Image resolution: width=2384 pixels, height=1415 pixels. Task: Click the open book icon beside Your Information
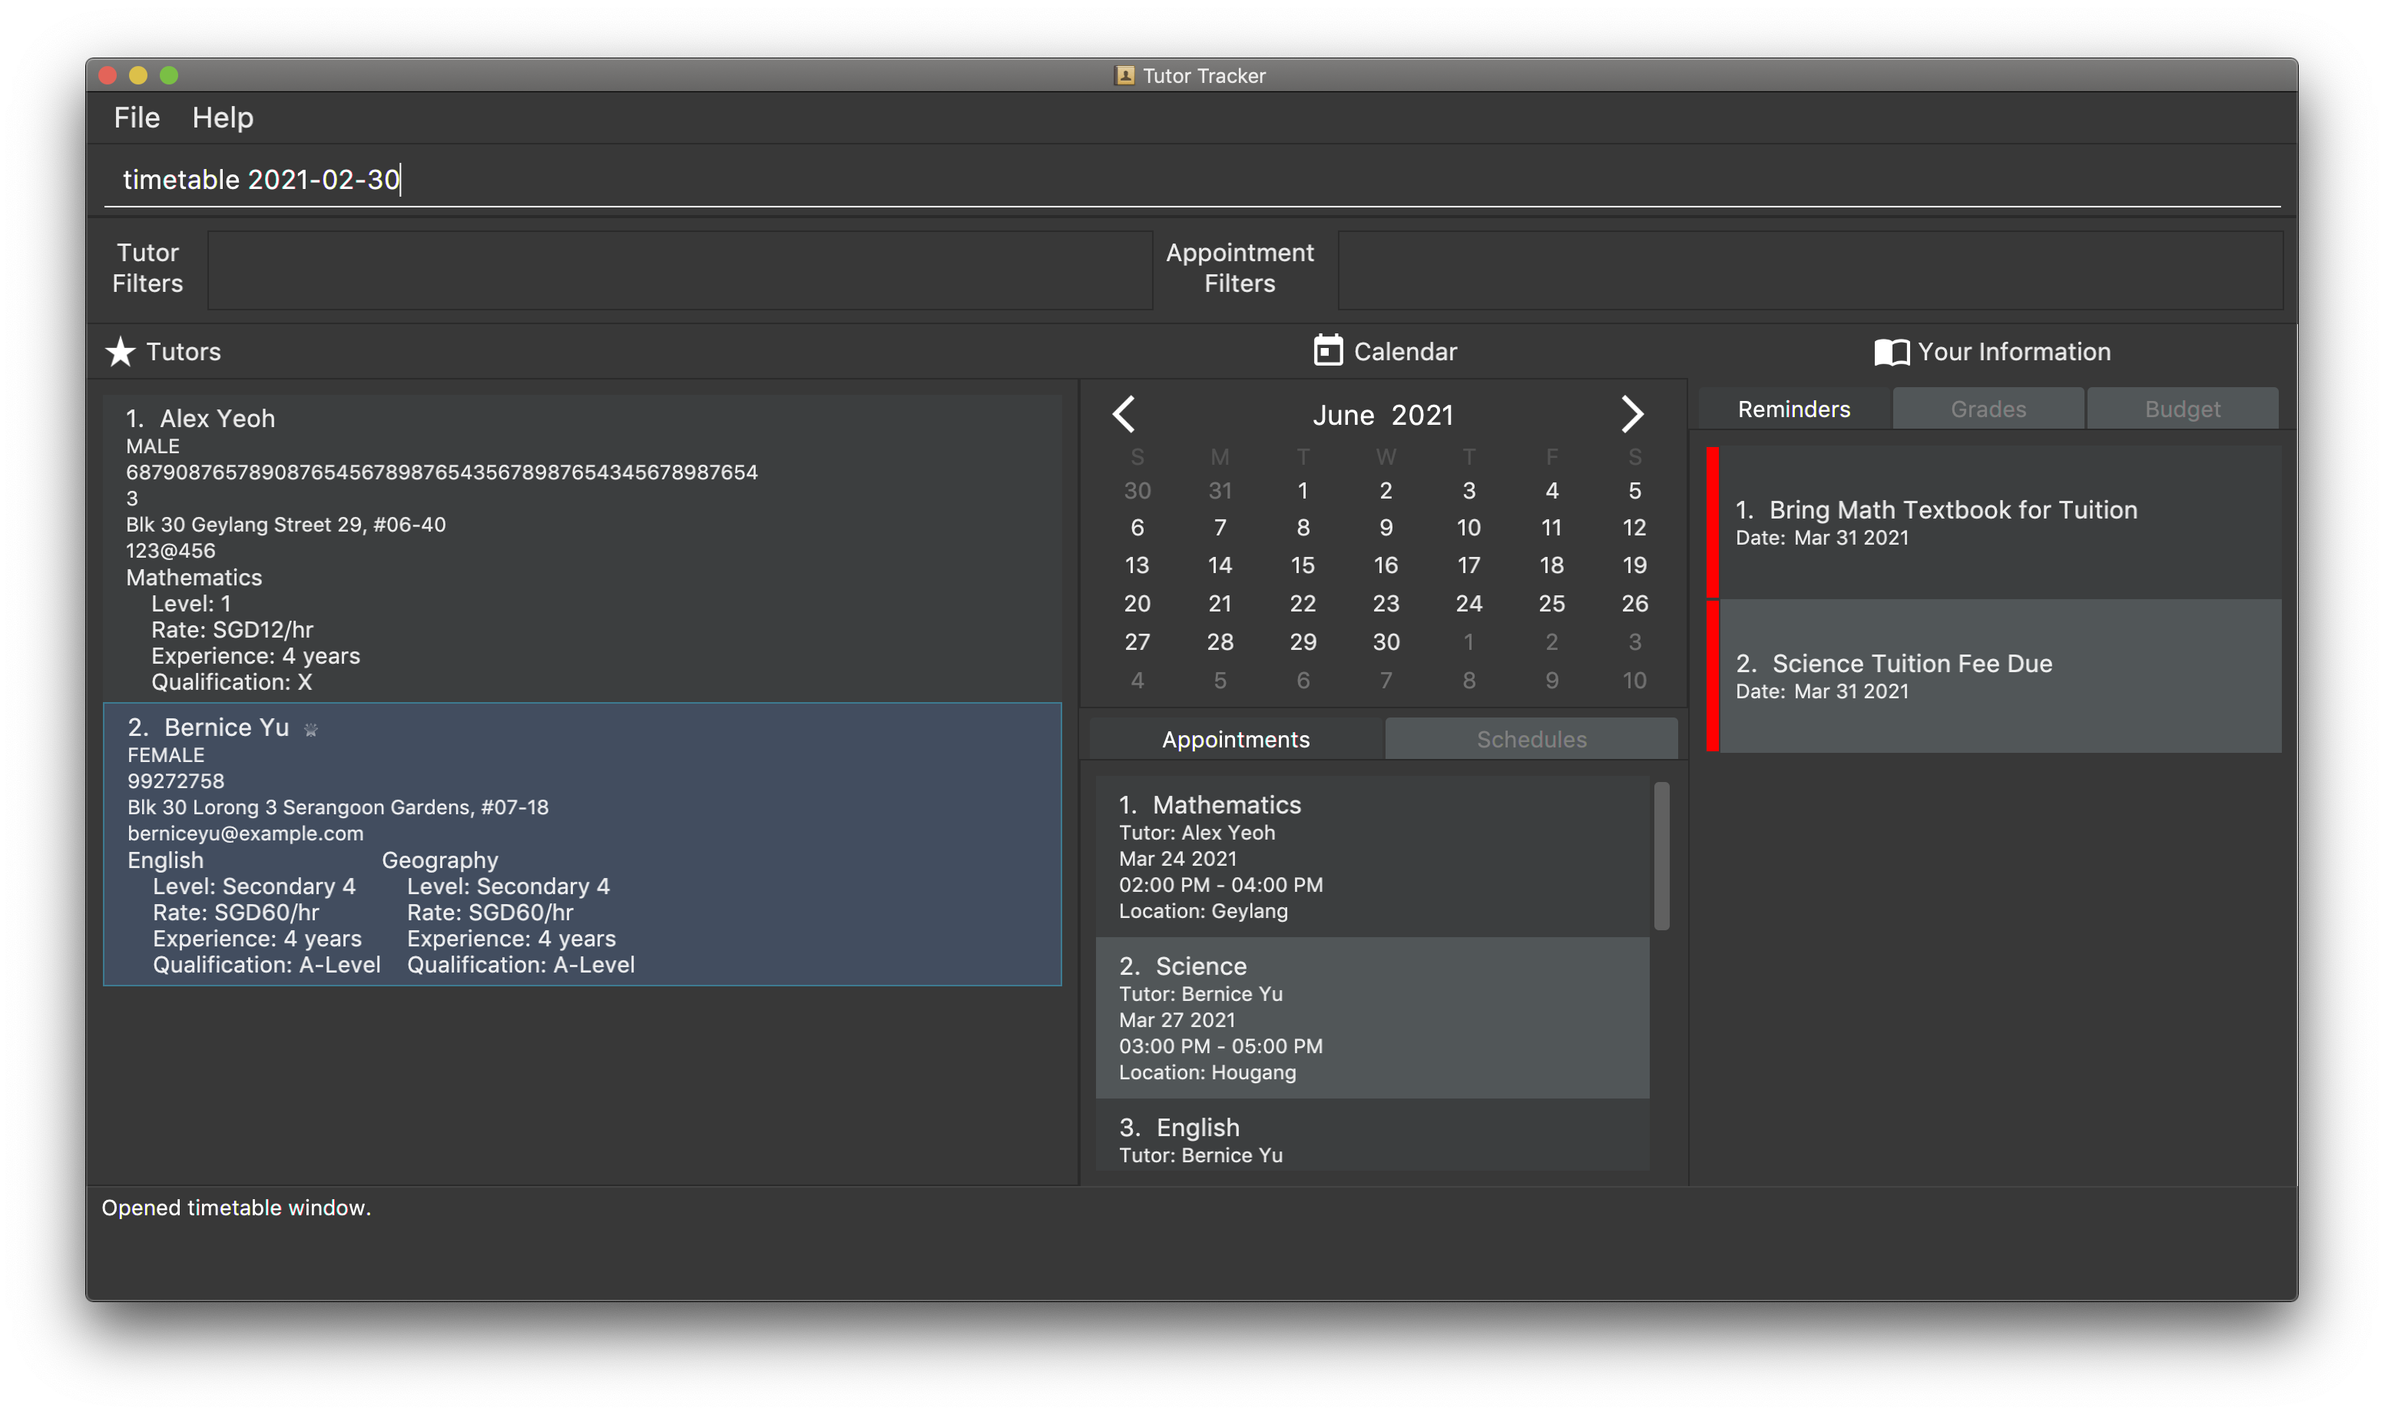(1891, 352)
